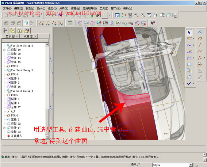Expand the 拉伸 17 tree node
The height and width of the screenshot is (167, 207).
coord(4,128)
